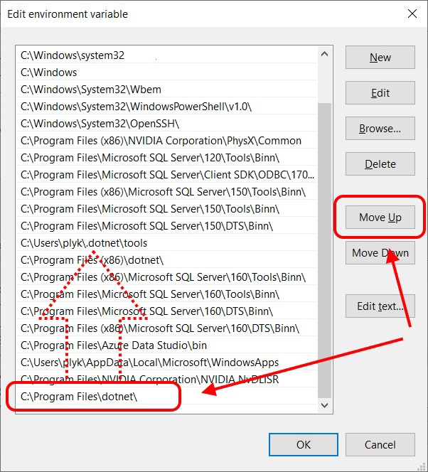Screen dimensions: 428x472
Task: Select Program Files (x86) SQL Server\160\Tools\Binn\ entry
Action: [x=167, y=277]
